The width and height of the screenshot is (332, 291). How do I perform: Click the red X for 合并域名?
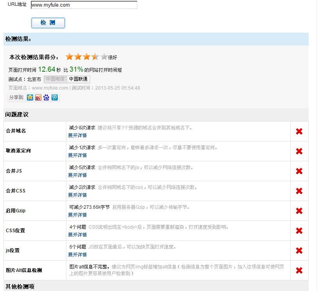[x=299, y=131]
